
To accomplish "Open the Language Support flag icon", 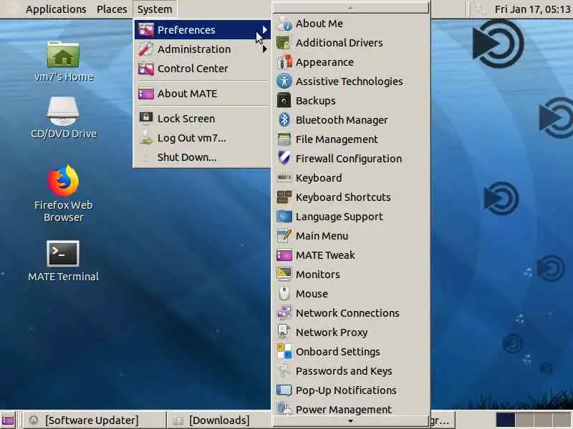I will [x=284, y=217].
